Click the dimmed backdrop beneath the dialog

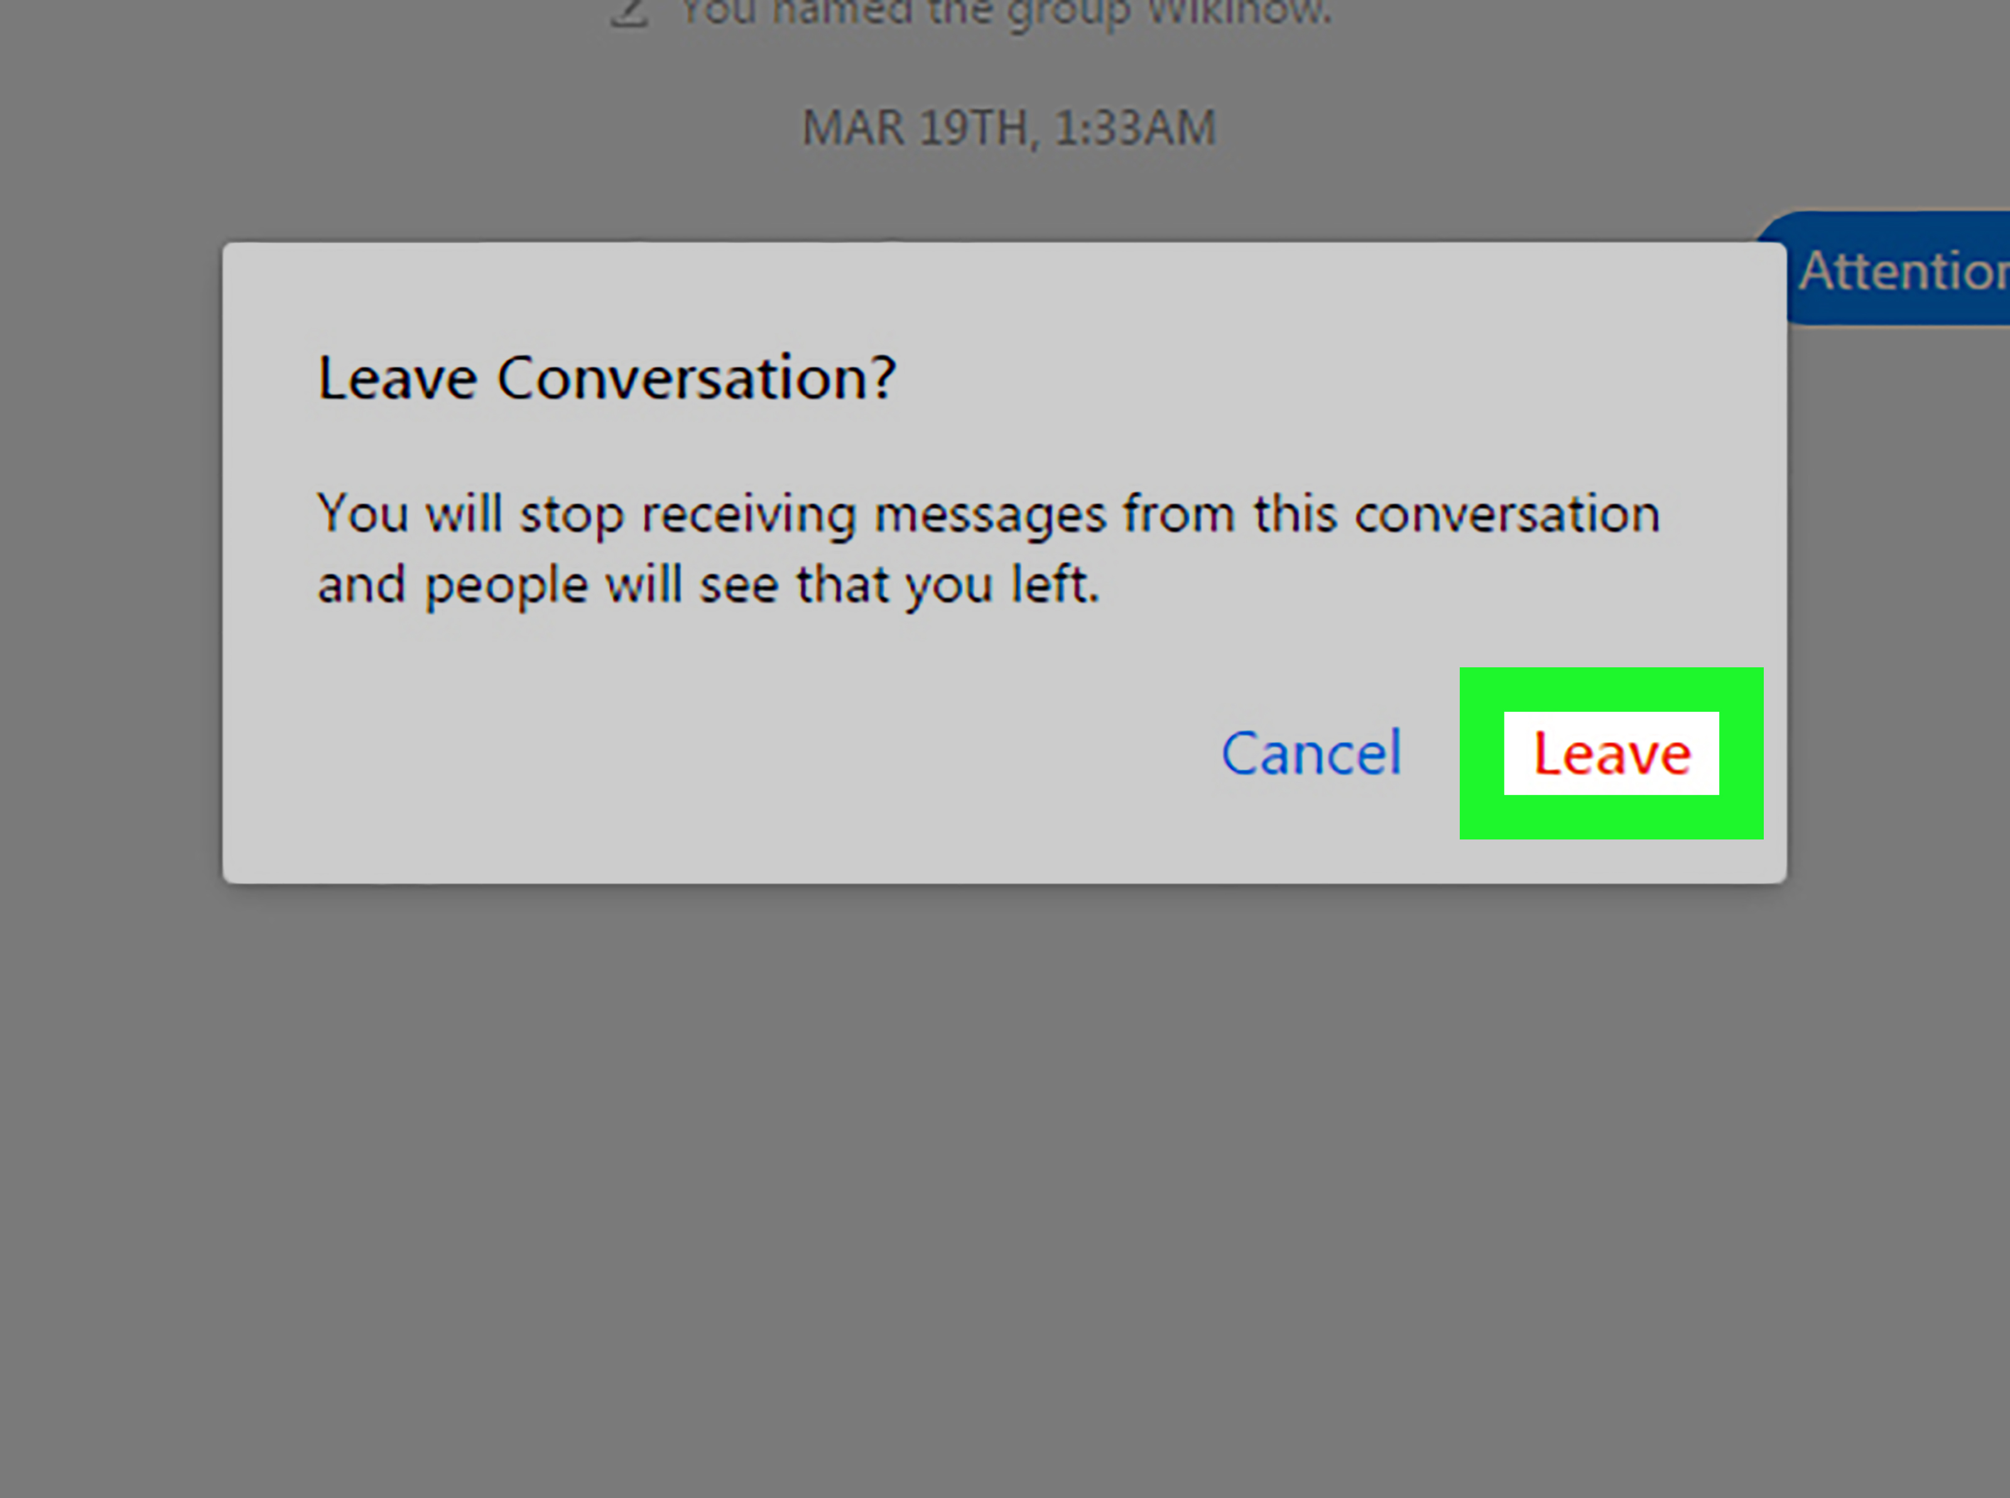point(1004,1179)
